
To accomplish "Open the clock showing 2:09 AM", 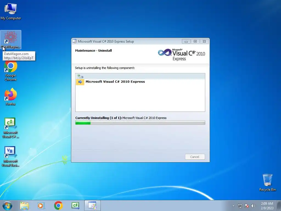I will pyautogui.click(x=267, y=206).
